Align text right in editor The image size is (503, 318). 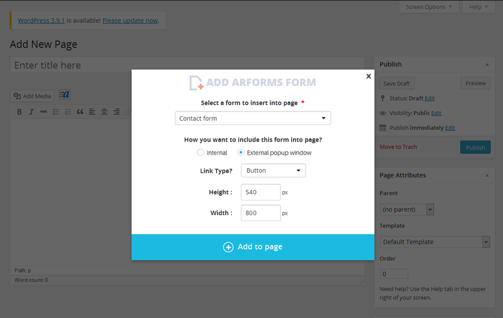coord(116,112)
